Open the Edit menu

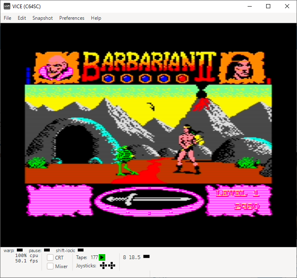tap(22, 18)
